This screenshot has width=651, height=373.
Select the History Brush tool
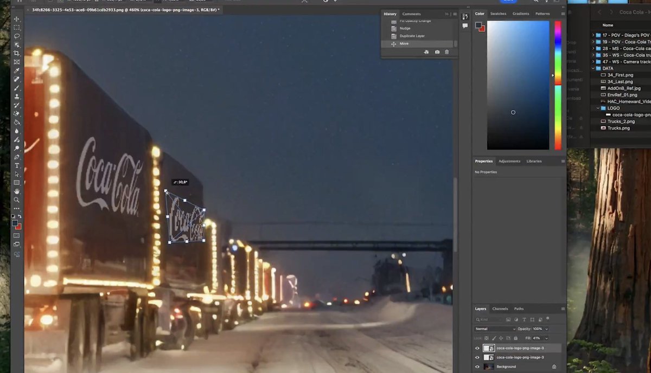(x=17, y=105)
